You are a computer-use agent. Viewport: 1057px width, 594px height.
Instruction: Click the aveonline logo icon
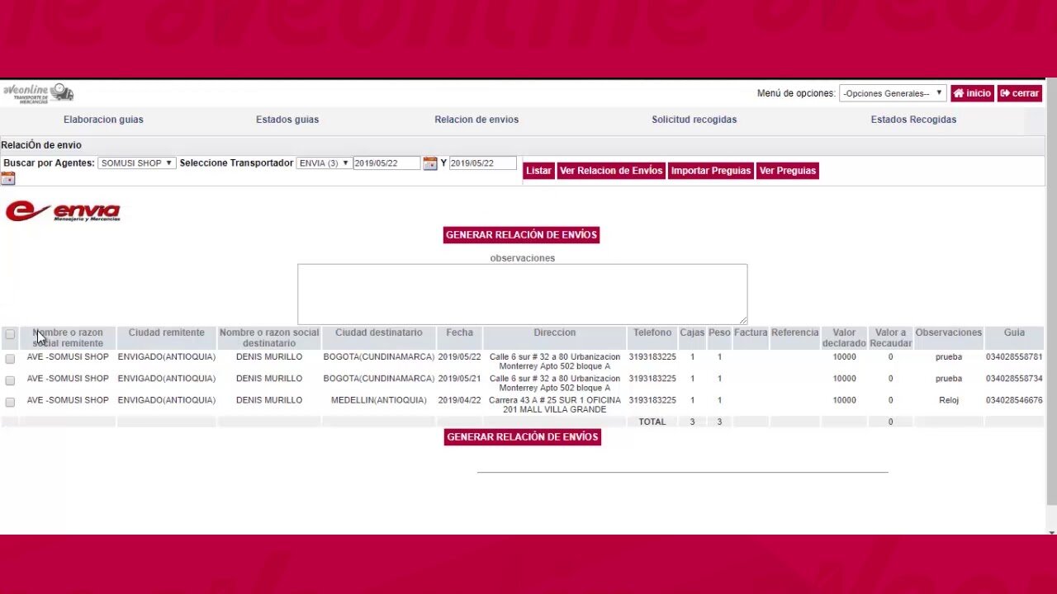pos(38,92)
